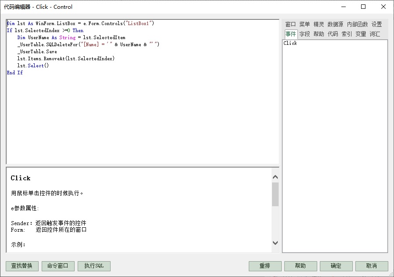Viewport: 394px width, 277px height.
Task: Select the 代码 tab
Action: [x=333, y=34]
